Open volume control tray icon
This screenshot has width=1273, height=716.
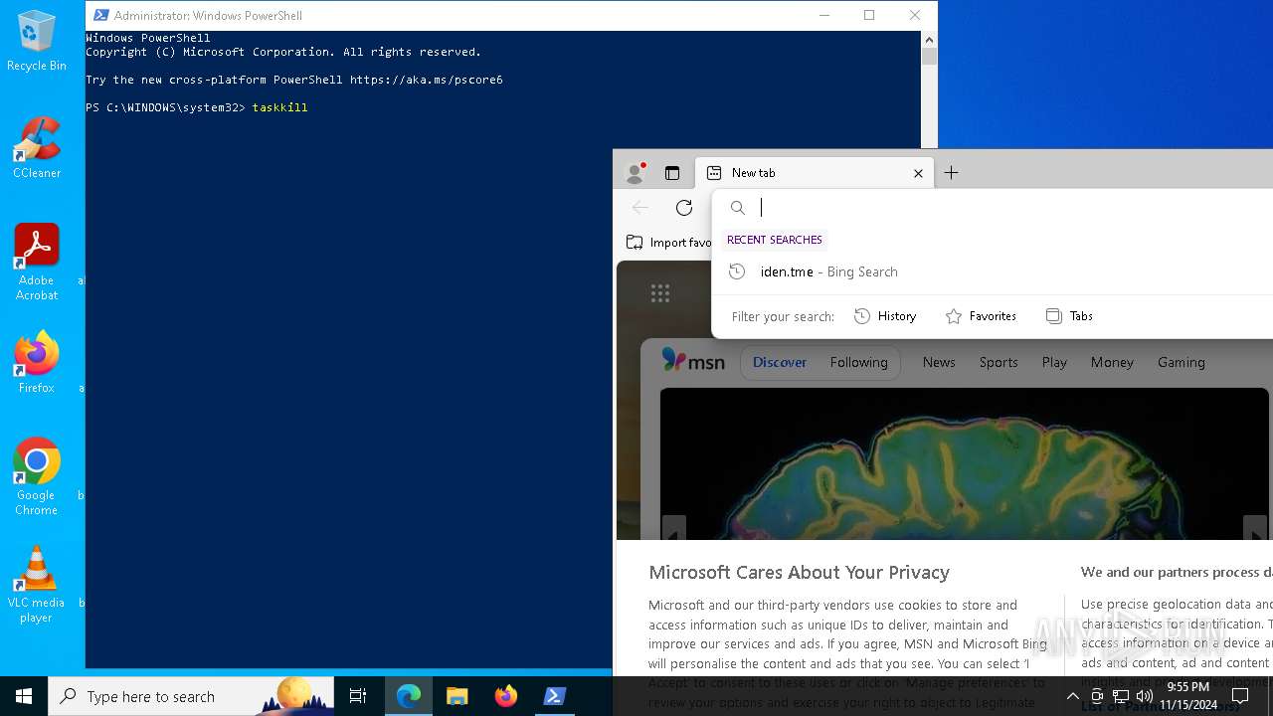pos(1145,696)
